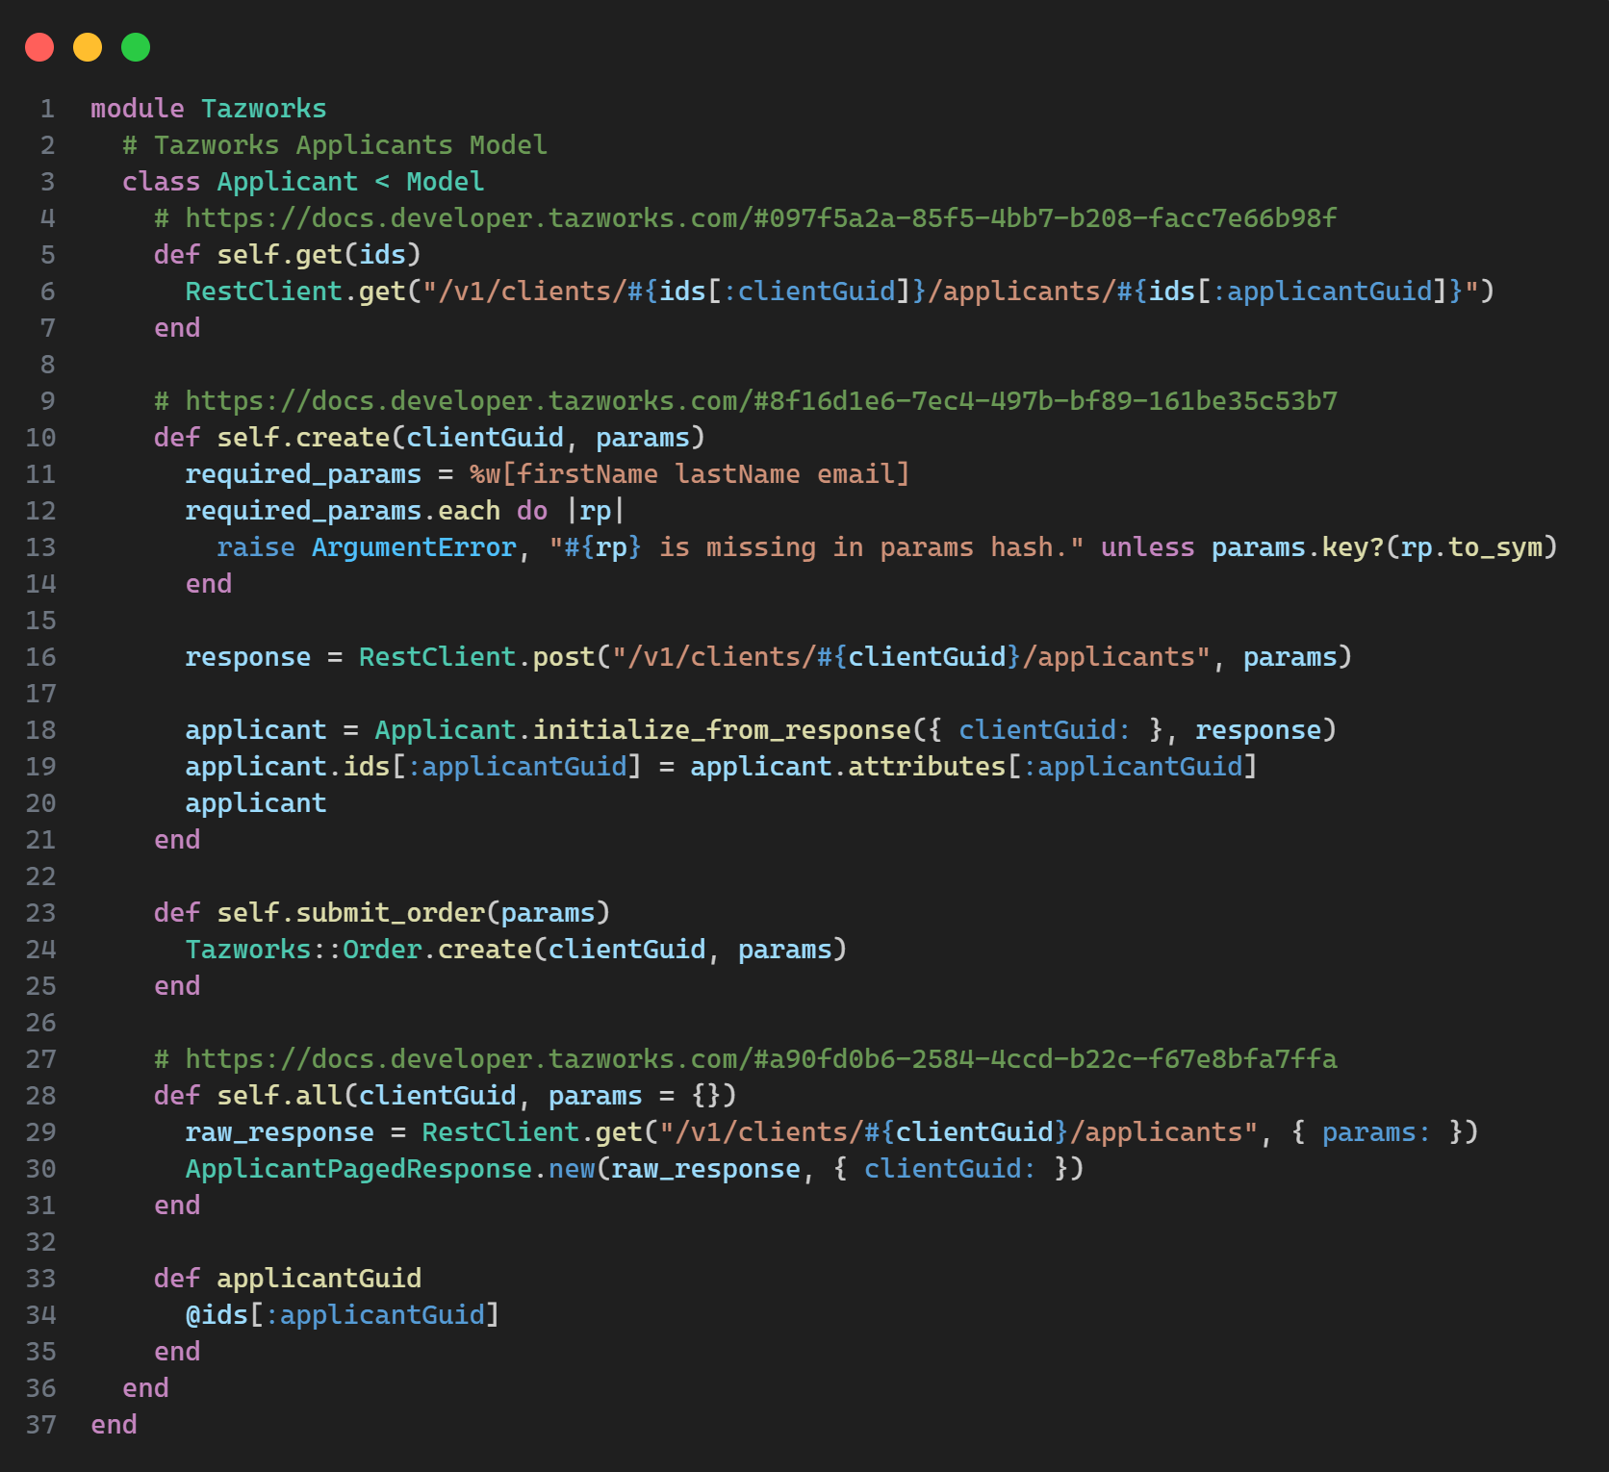
Task: Click 'class Applicant < Model' text
Action: tap(303, 182)
